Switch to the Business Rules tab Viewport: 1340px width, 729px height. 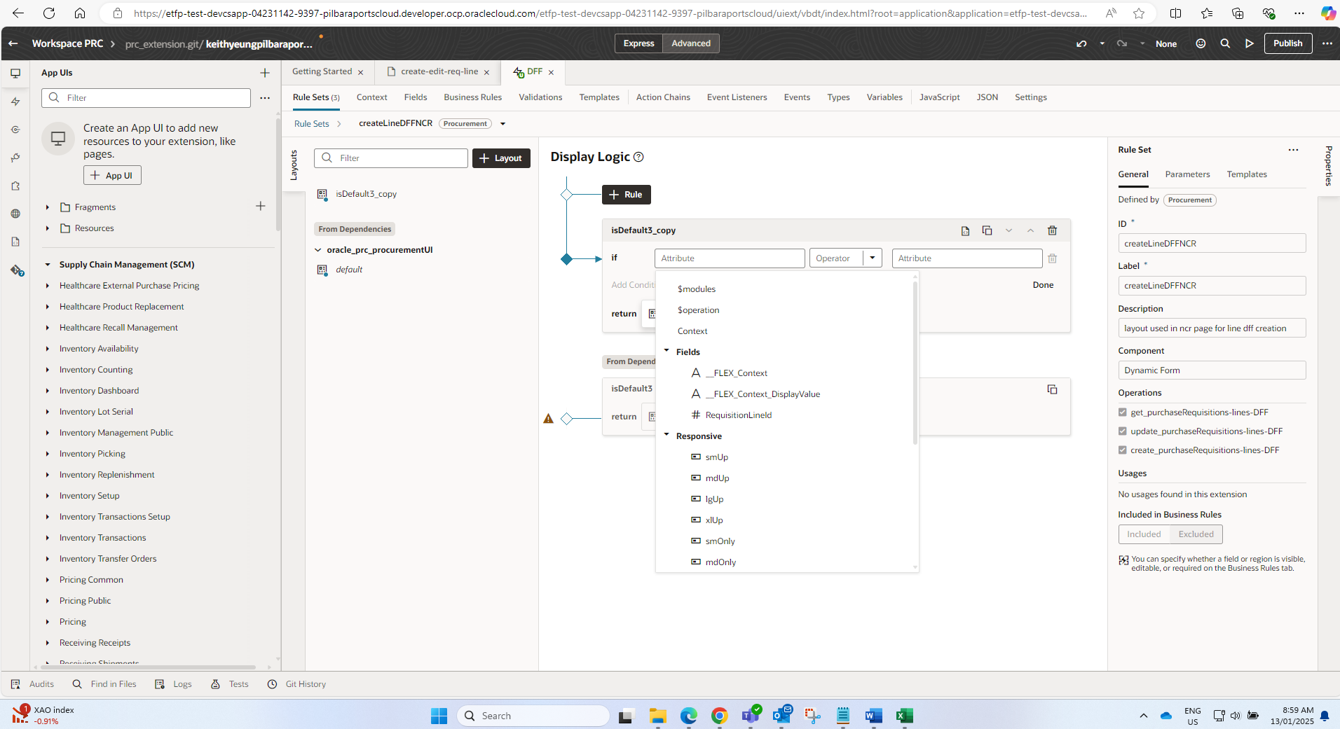click(x=472, y=97)
